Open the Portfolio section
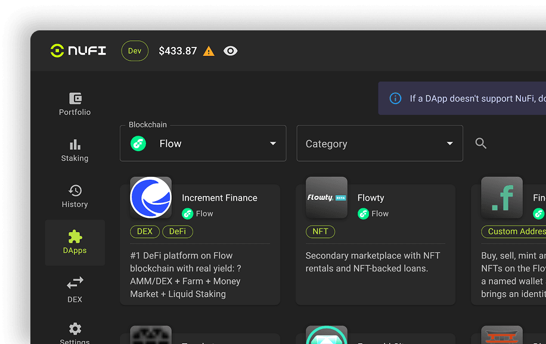This screenshot has width=546, height=344. click(x=75, y=104)
